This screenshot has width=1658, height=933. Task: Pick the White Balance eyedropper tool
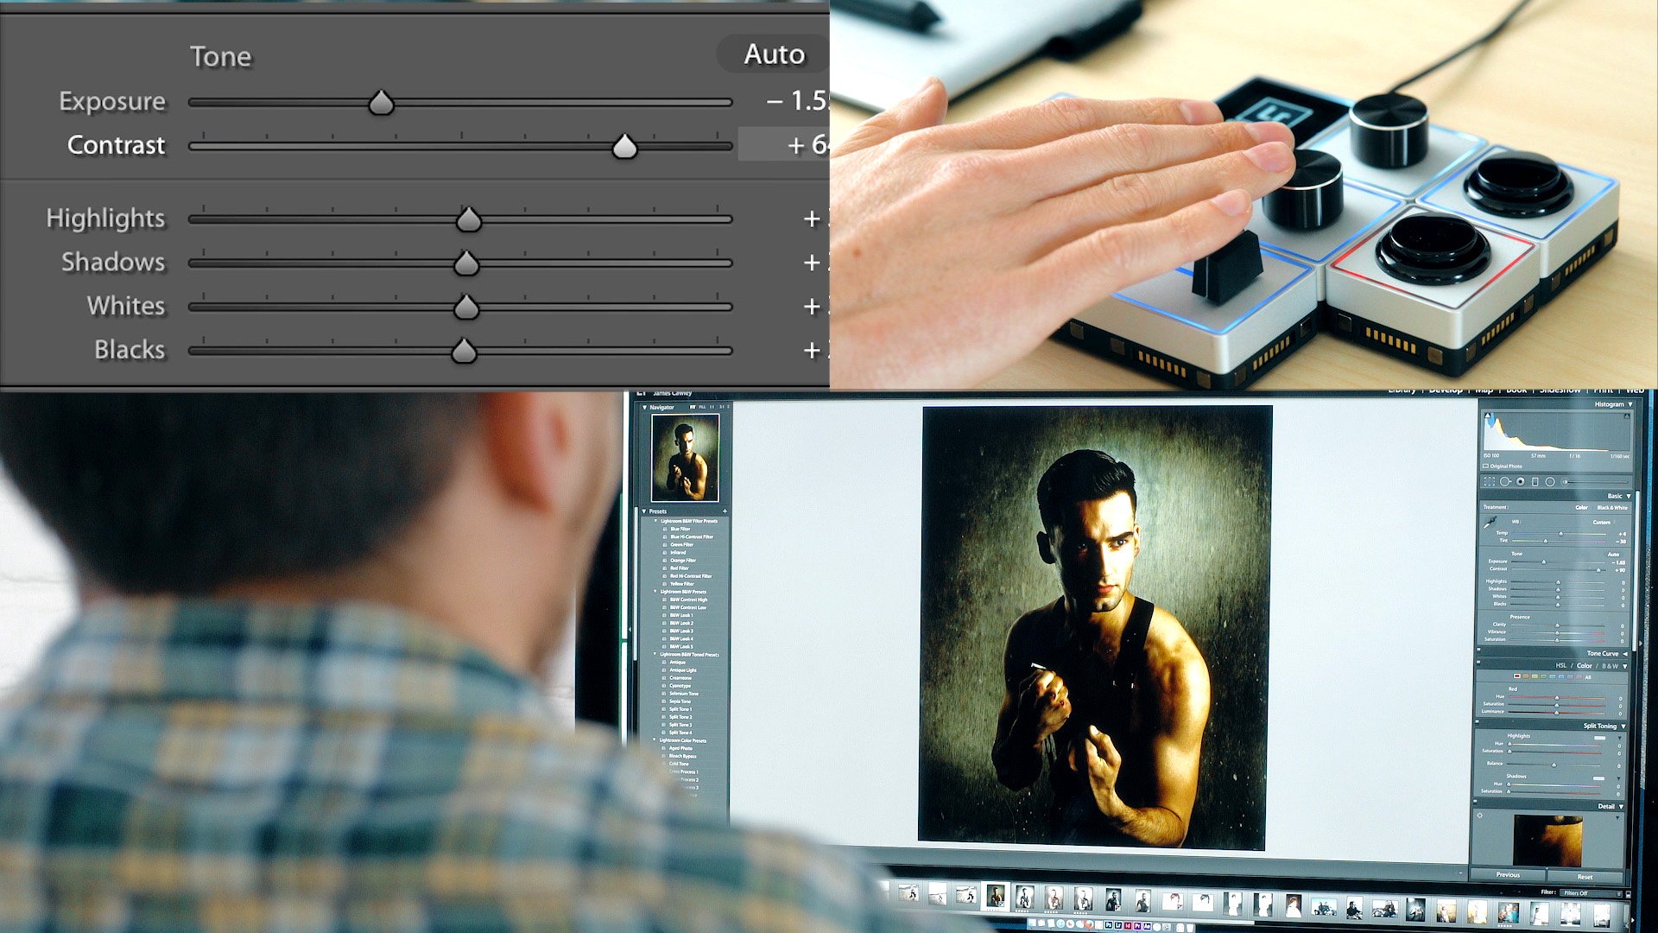[1490, 523]
